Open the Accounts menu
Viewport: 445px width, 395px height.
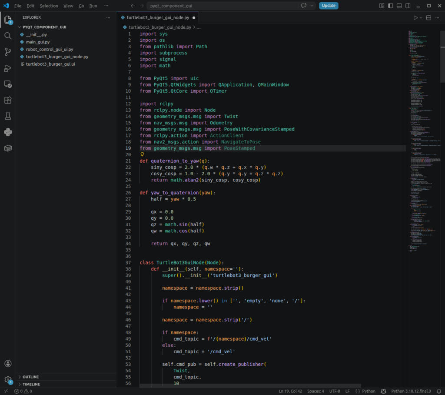[8, 363]
